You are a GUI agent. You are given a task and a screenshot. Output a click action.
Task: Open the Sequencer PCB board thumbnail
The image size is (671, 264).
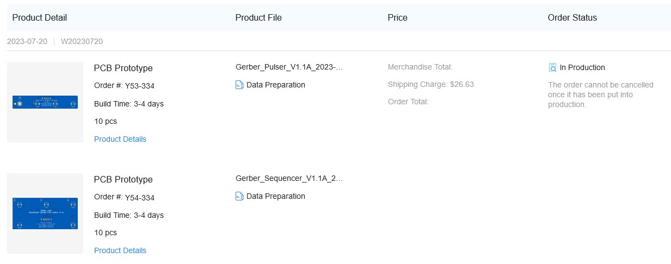pos(45,213)
